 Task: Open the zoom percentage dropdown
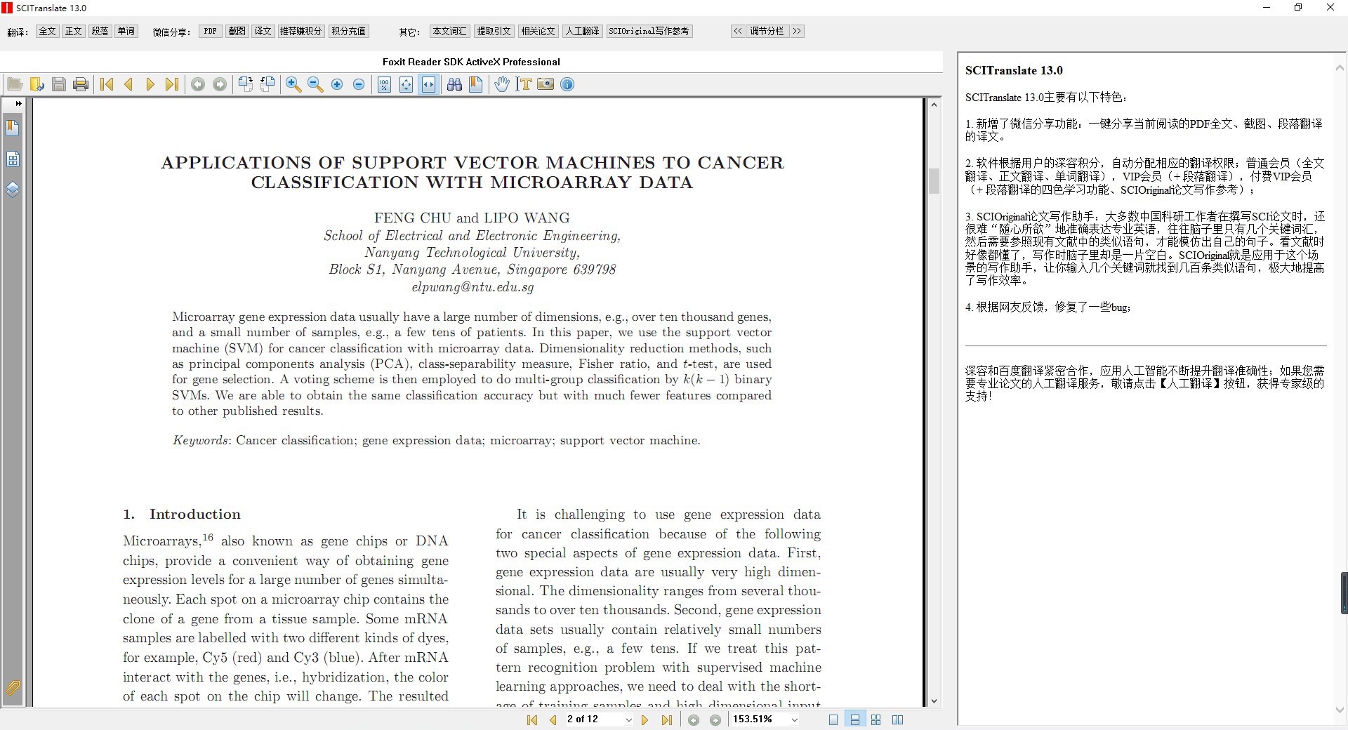point(794,719)
